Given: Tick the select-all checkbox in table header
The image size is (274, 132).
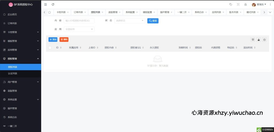Looking at the screenshot, I should pos(50,48).
